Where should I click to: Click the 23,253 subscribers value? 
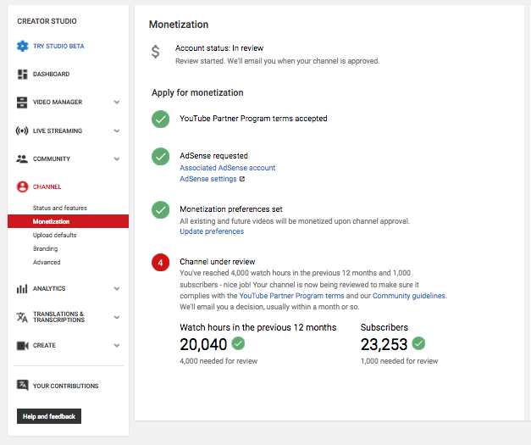384,344
